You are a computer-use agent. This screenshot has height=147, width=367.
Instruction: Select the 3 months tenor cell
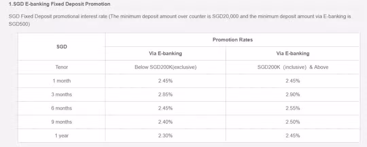(62, 94)
